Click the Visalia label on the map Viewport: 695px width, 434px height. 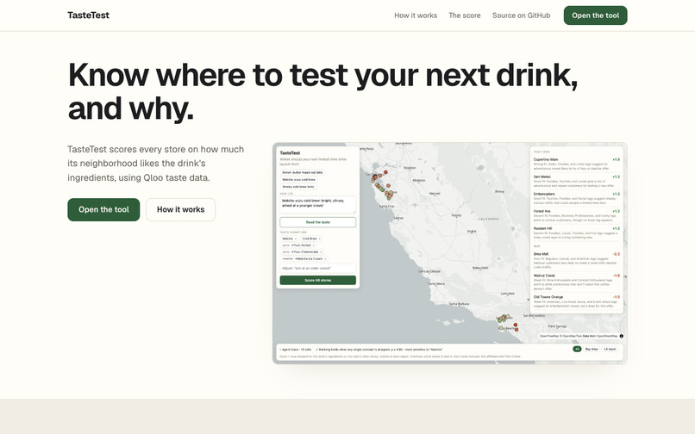click(472, 231)
